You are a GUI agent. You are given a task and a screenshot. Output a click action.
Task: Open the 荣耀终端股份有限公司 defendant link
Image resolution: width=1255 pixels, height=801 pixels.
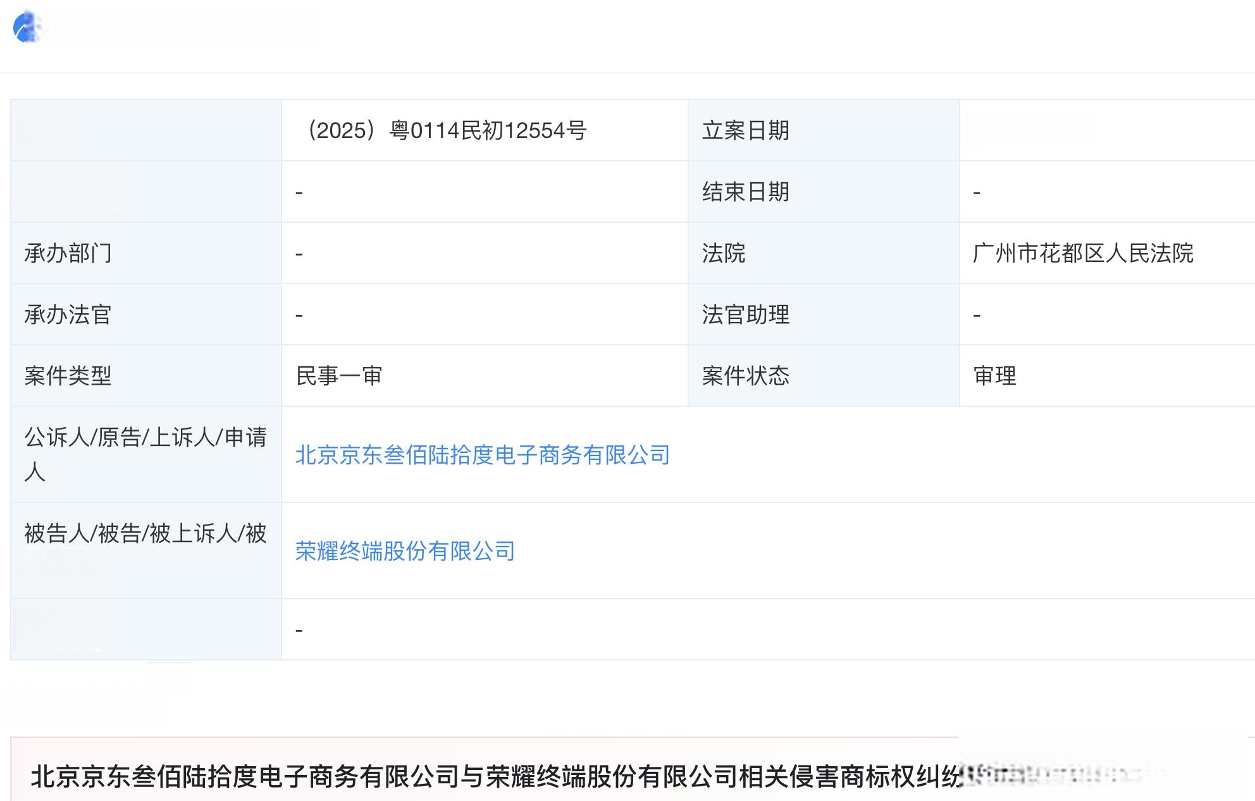[x=405, y=551]
